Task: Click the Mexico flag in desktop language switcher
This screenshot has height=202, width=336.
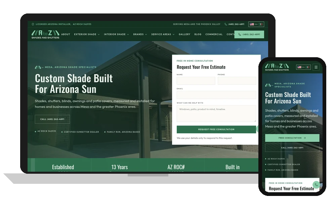Action: (261, 24)
